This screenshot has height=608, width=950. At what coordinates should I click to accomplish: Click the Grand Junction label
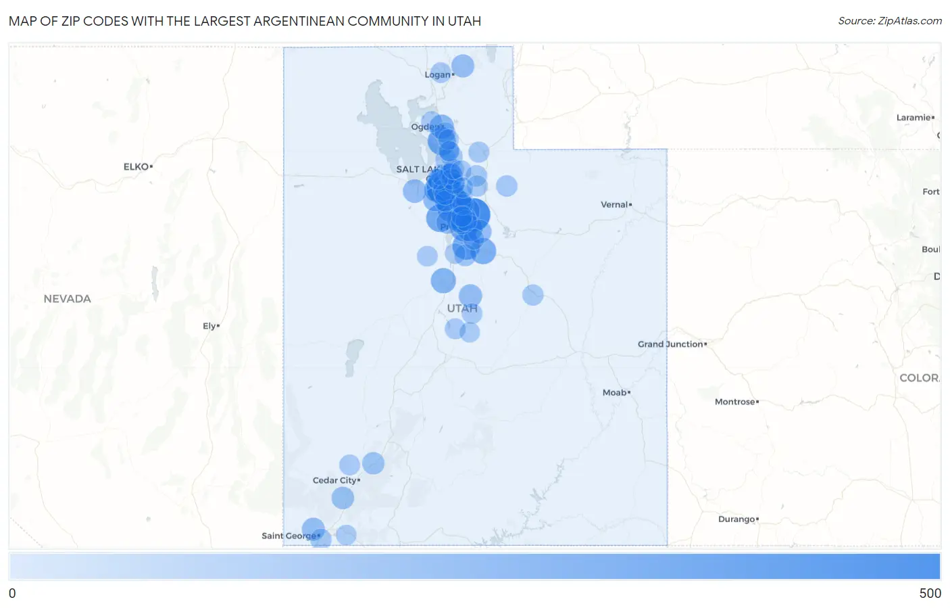670,344
